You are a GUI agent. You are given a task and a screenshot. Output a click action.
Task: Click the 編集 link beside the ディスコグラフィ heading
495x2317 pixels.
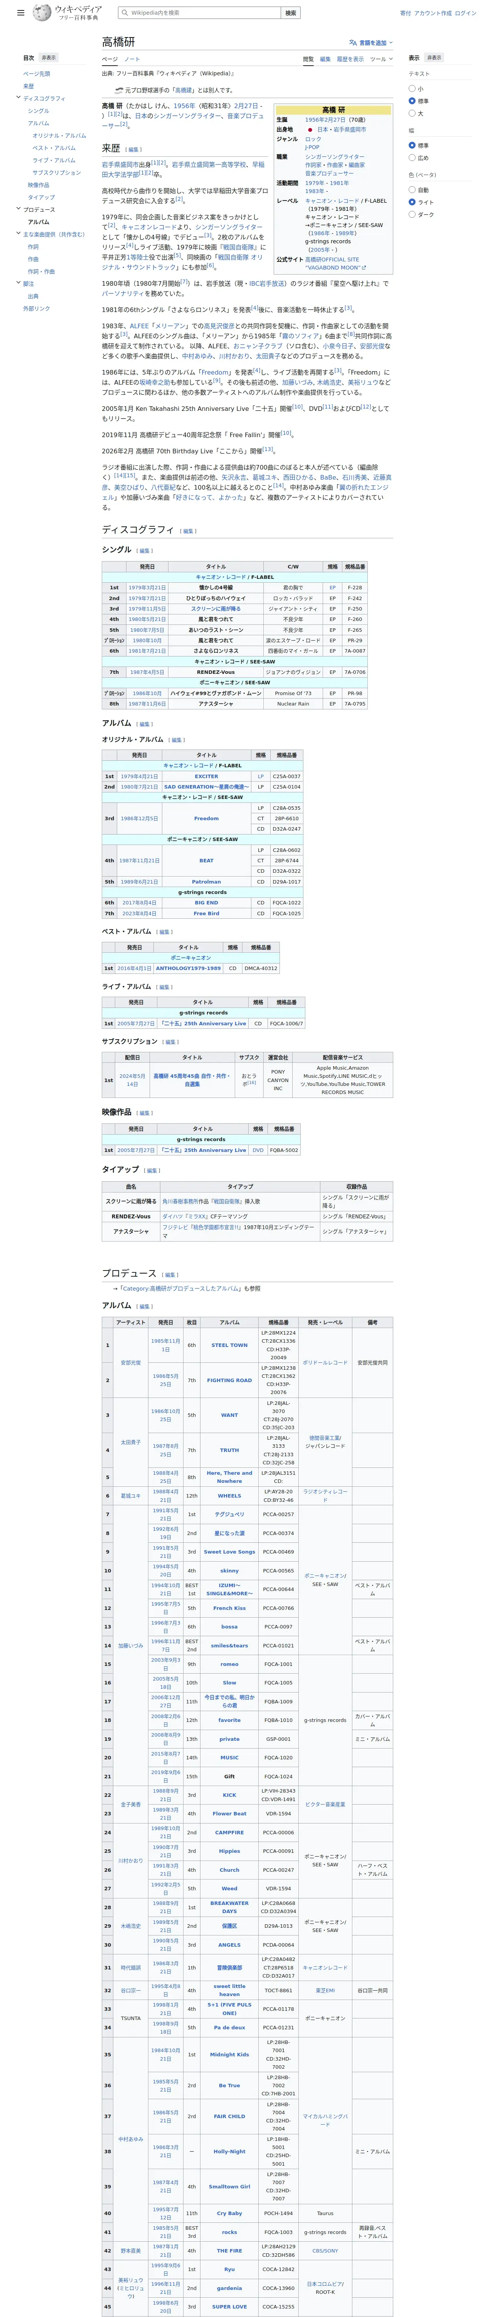click(x=189, y=532)
